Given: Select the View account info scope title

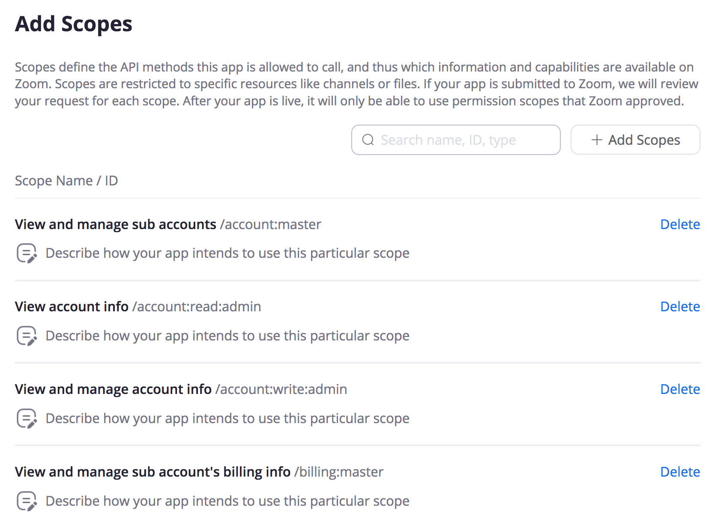Looking at the screenshot, I should pos(72,307).
